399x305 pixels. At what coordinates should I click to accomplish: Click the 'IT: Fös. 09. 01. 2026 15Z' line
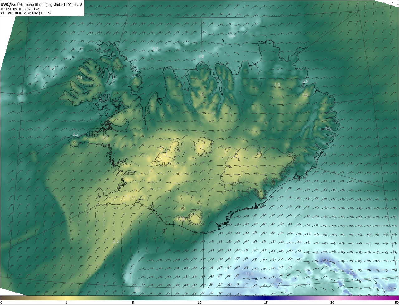pyautogui.click(x=20, y=9)
